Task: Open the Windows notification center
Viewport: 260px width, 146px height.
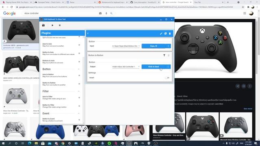Action: coord(256,143)
